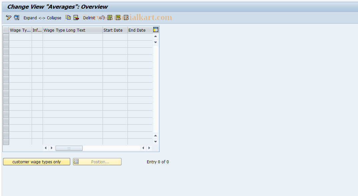Select the first table row selector
The height and width of the screenshot is (196, 358).
[6, 37]
